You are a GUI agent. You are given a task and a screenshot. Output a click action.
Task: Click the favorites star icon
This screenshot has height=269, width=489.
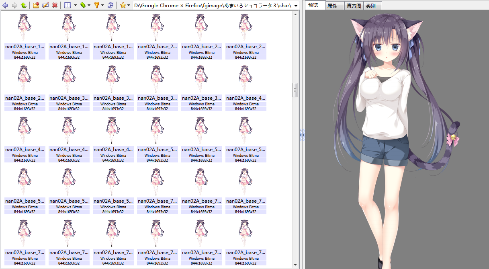(123, 6)
